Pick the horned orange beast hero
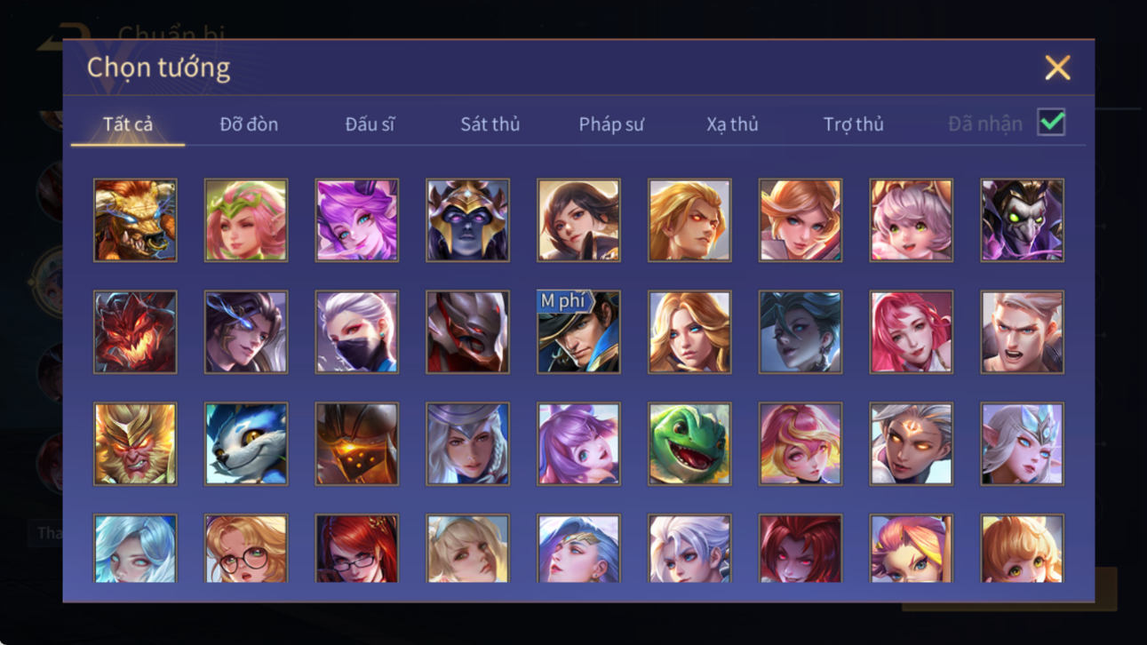Image resolution: width=1147 pixels, height=645 pixels. pyautogui.click(x=135, y=219)
